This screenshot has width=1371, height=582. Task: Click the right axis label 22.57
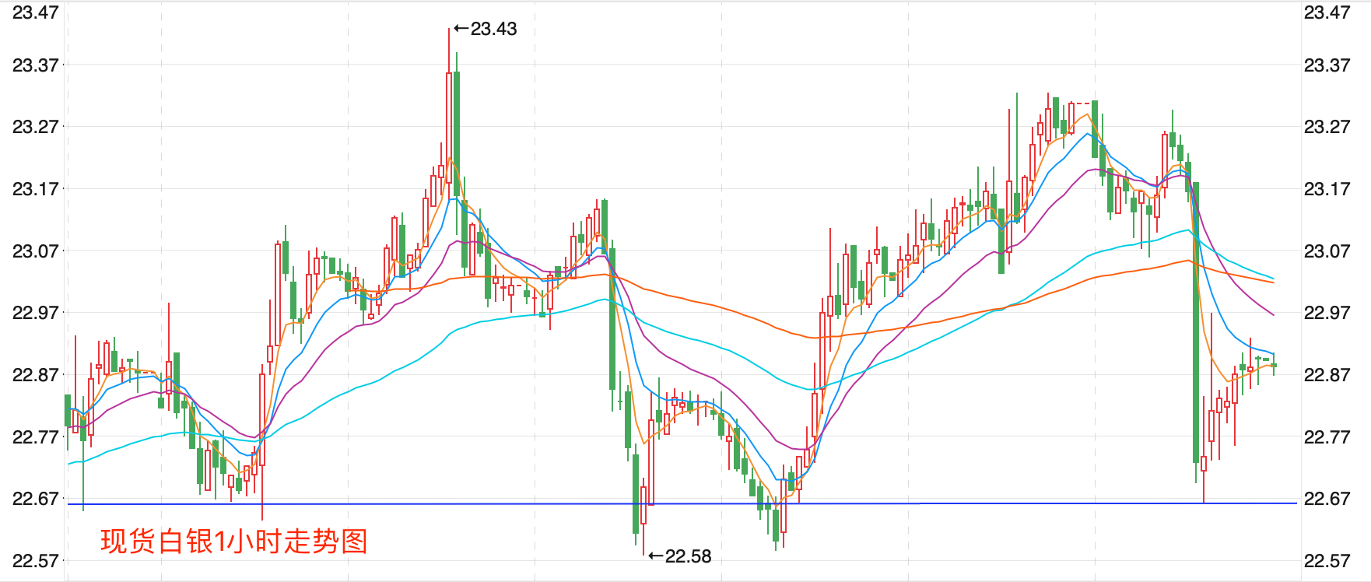pos(1327,561)
